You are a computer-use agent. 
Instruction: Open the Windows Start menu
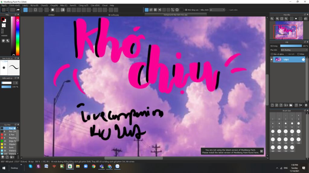pyautogui.click(x=4, y=168)
